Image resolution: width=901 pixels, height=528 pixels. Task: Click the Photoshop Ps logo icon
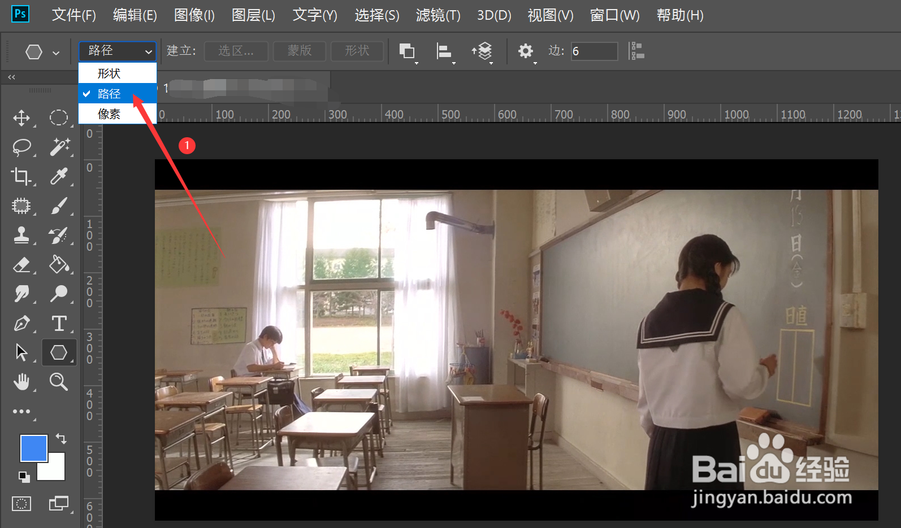(20, 14)
